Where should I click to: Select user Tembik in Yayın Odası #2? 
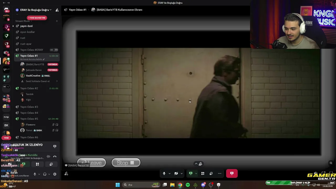[x=39, y=94]
